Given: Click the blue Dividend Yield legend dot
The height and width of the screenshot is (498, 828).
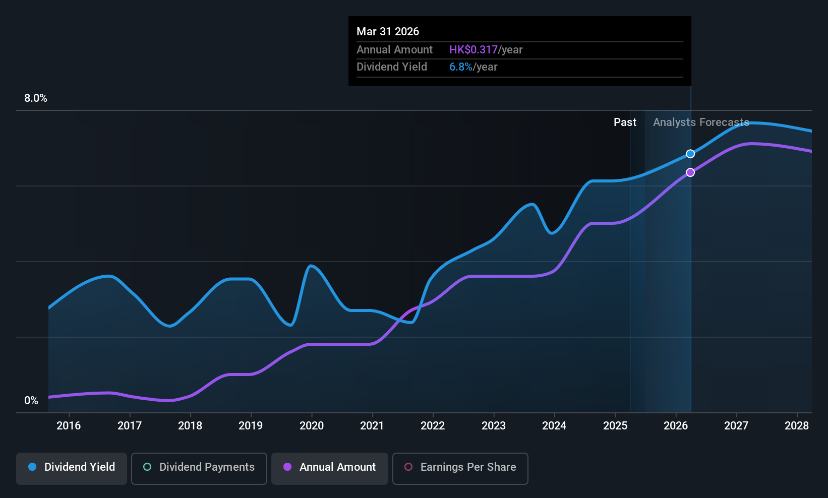Looking at the screenshot, I should tap(32, 467).
